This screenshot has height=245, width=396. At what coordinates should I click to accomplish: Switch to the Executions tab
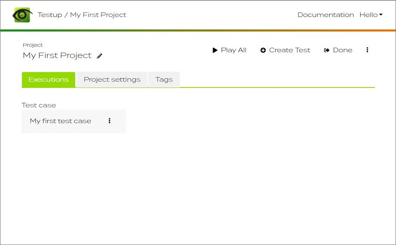(x=49, y=80)
